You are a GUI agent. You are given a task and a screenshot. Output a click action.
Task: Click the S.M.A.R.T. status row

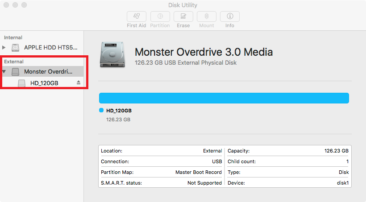click(161, 183)
